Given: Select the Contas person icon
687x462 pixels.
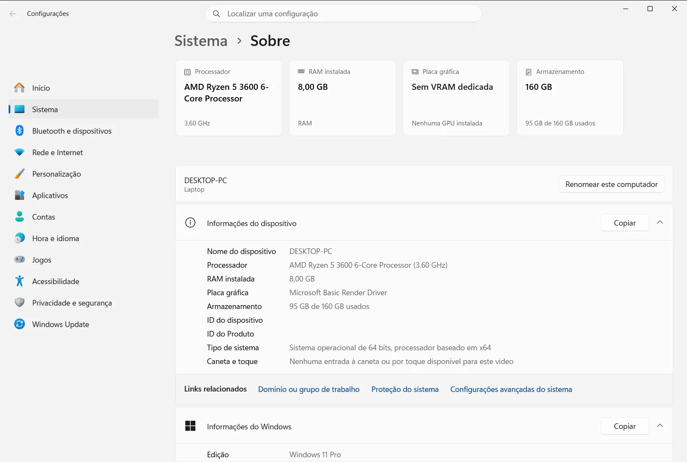Looking at the screenshot, I should coord(19,217).
